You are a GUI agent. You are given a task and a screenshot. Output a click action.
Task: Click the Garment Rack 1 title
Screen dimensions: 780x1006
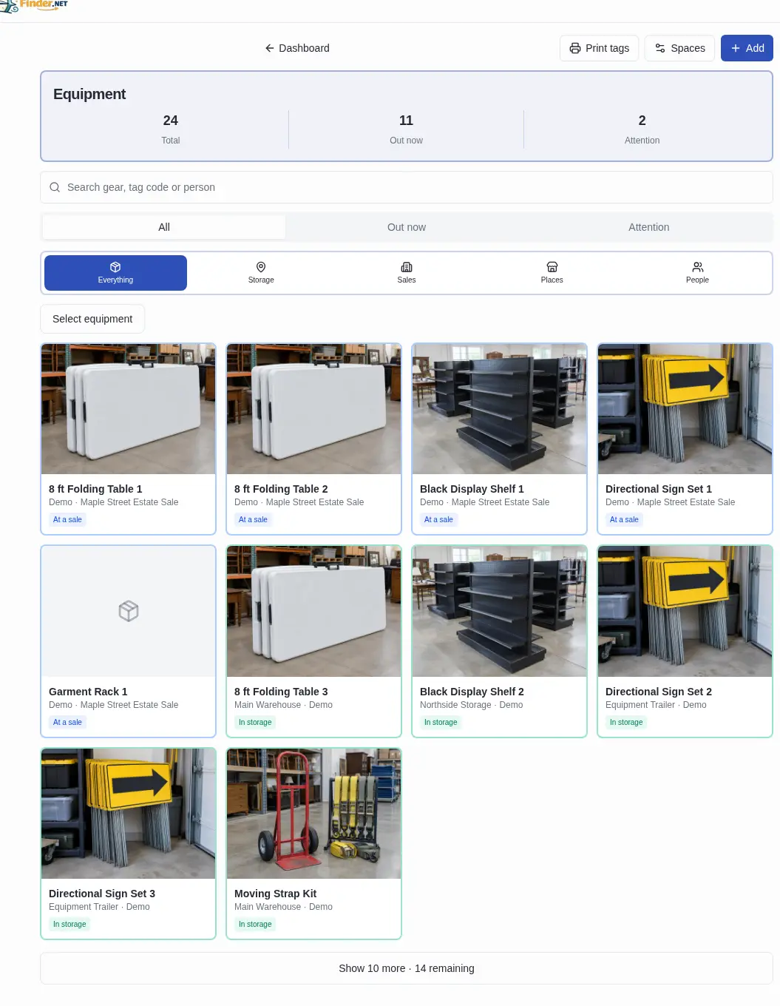coord(88,692)
